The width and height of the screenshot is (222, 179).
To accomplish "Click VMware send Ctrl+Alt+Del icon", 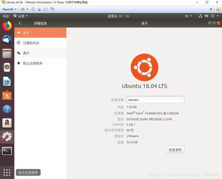I will (x=33, y=9).
